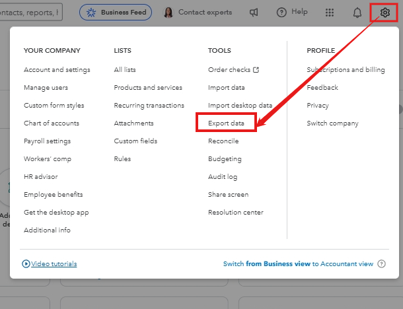Click the help icon beside Accountant view
Image resolution: width=403 pixels, height=309 pixels.
coord(381,264)
